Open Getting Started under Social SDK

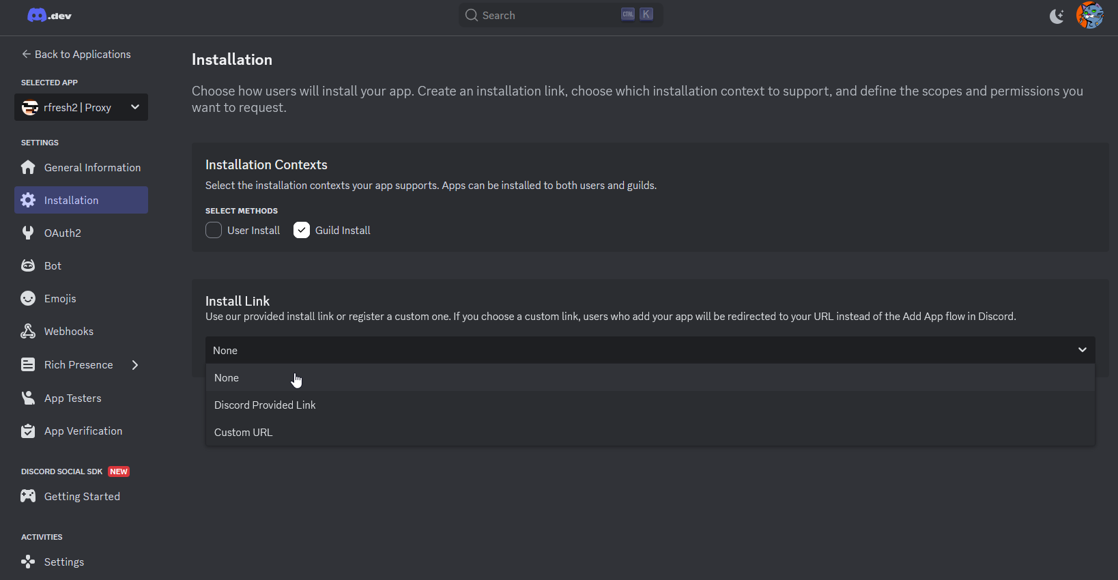[82, 496]
